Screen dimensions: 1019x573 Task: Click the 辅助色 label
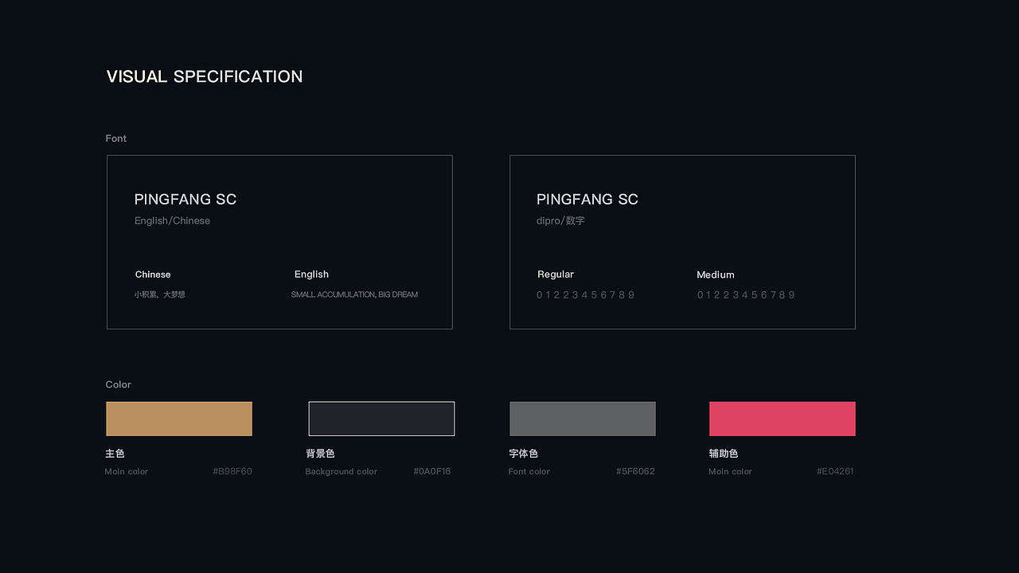coord(724,454)
